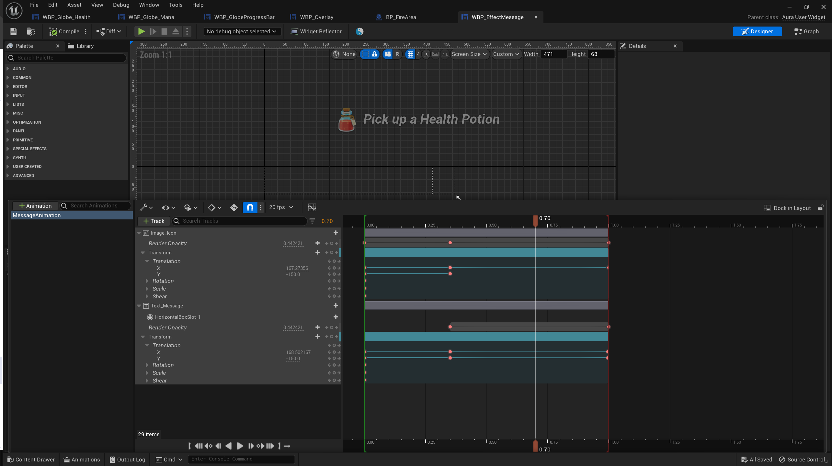Click the green Play simulation button
832x466 pixels.
tap(141, 31)
